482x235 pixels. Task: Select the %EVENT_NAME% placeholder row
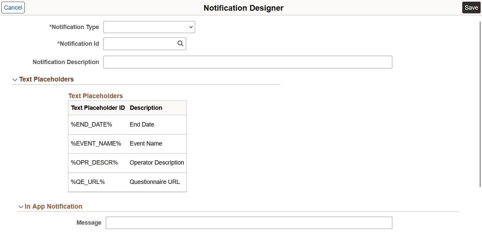pyautogui.click(x=96, y=144)
